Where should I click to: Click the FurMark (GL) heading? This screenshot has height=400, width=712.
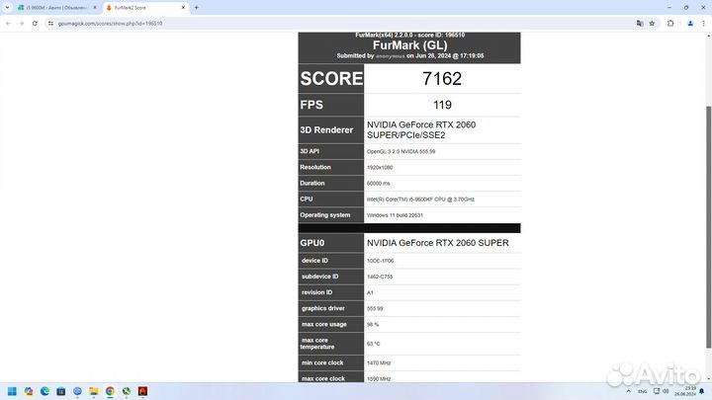pos(410,45)
